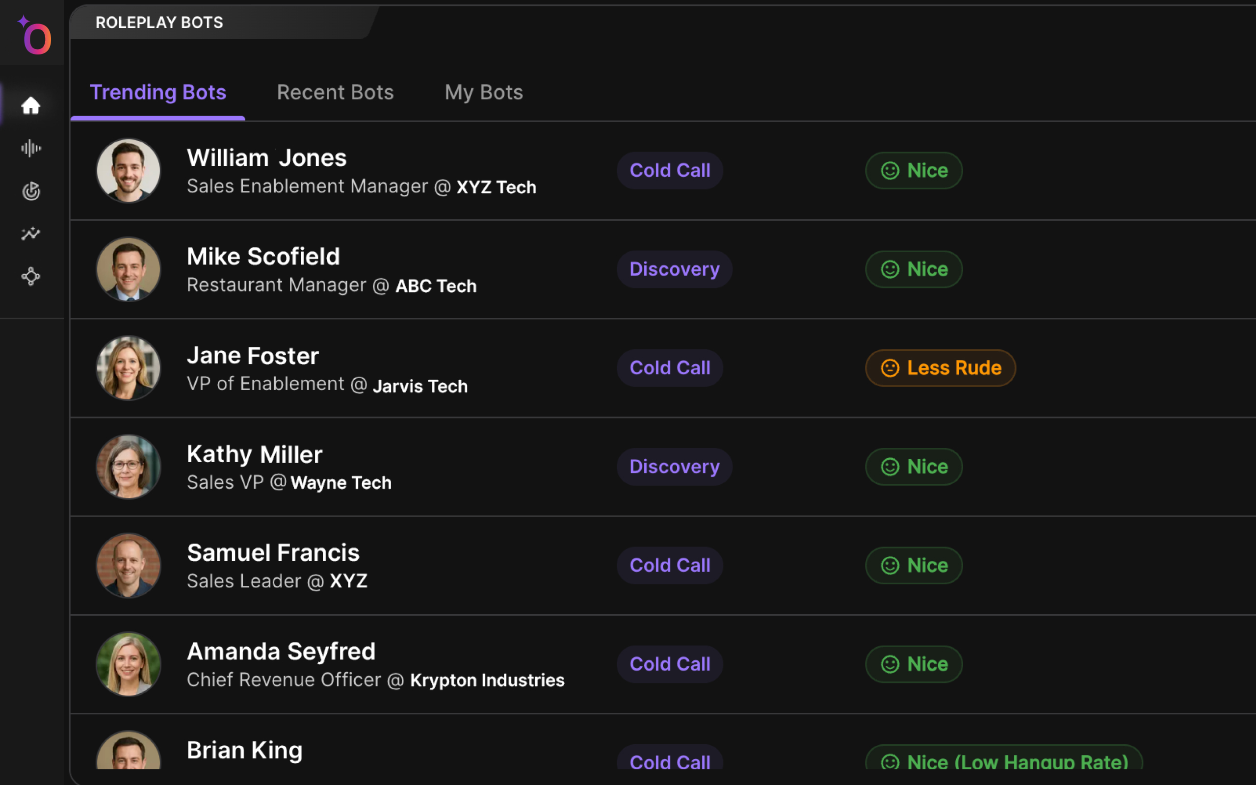Click the home icon in the sidebar
1256x785 pixels.
(30, 105)
